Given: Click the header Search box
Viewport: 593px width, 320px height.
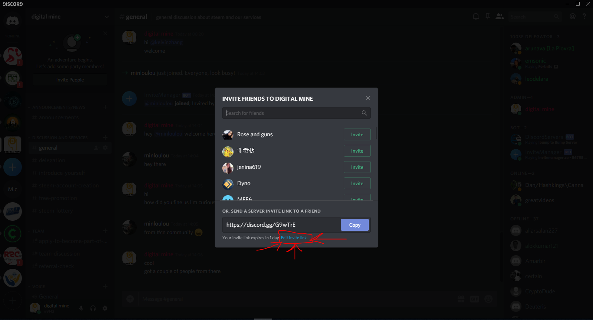Looking at the screenshot, I should 535,17.
